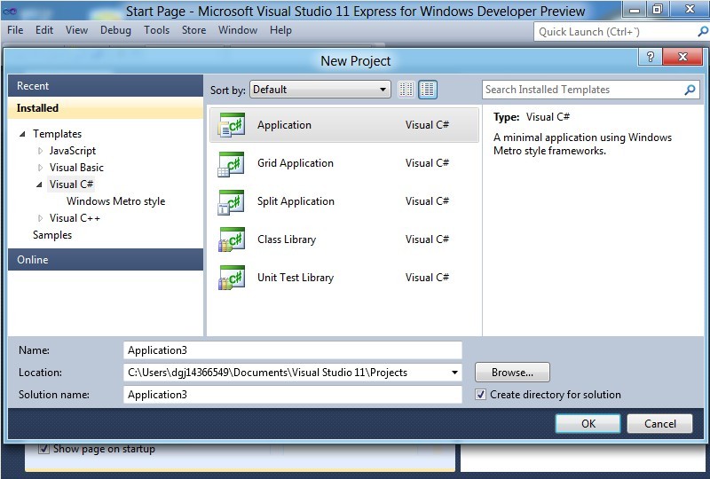The width and height of the screenshot is (710, 479).
Task: Click the Browse... button
Action: pyautogui.click(x=512, y=373)
